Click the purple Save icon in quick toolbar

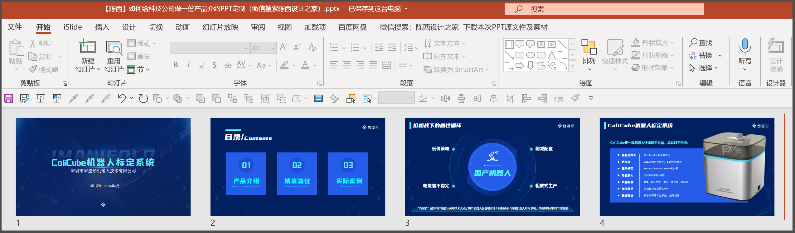click(8, 99)
